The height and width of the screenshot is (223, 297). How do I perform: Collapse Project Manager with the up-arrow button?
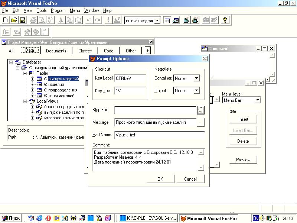[147, 51]
